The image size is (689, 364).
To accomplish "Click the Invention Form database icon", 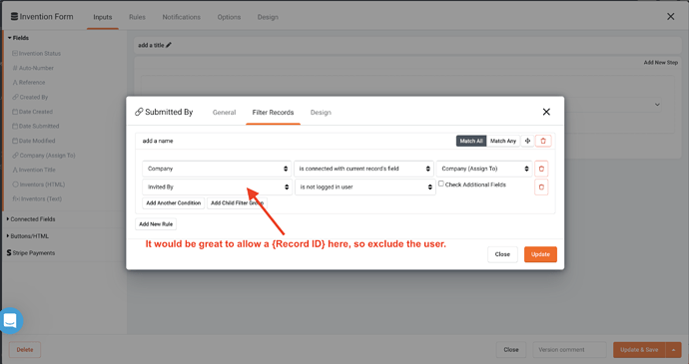I will coord(15,17).
